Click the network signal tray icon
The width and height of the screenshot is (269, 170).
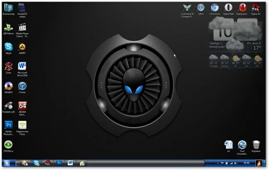tap(231, 163)
